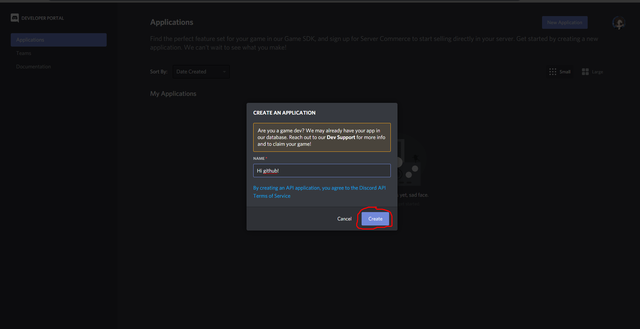640x329 pixels.
Task: Select the 'CREATE AN APPLICATION' dialog title
Action: (x=284, y=113)
